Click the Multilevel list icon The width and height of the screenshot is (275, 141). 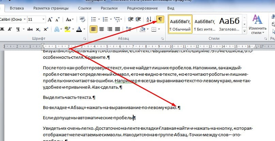[x=117, y=19]
